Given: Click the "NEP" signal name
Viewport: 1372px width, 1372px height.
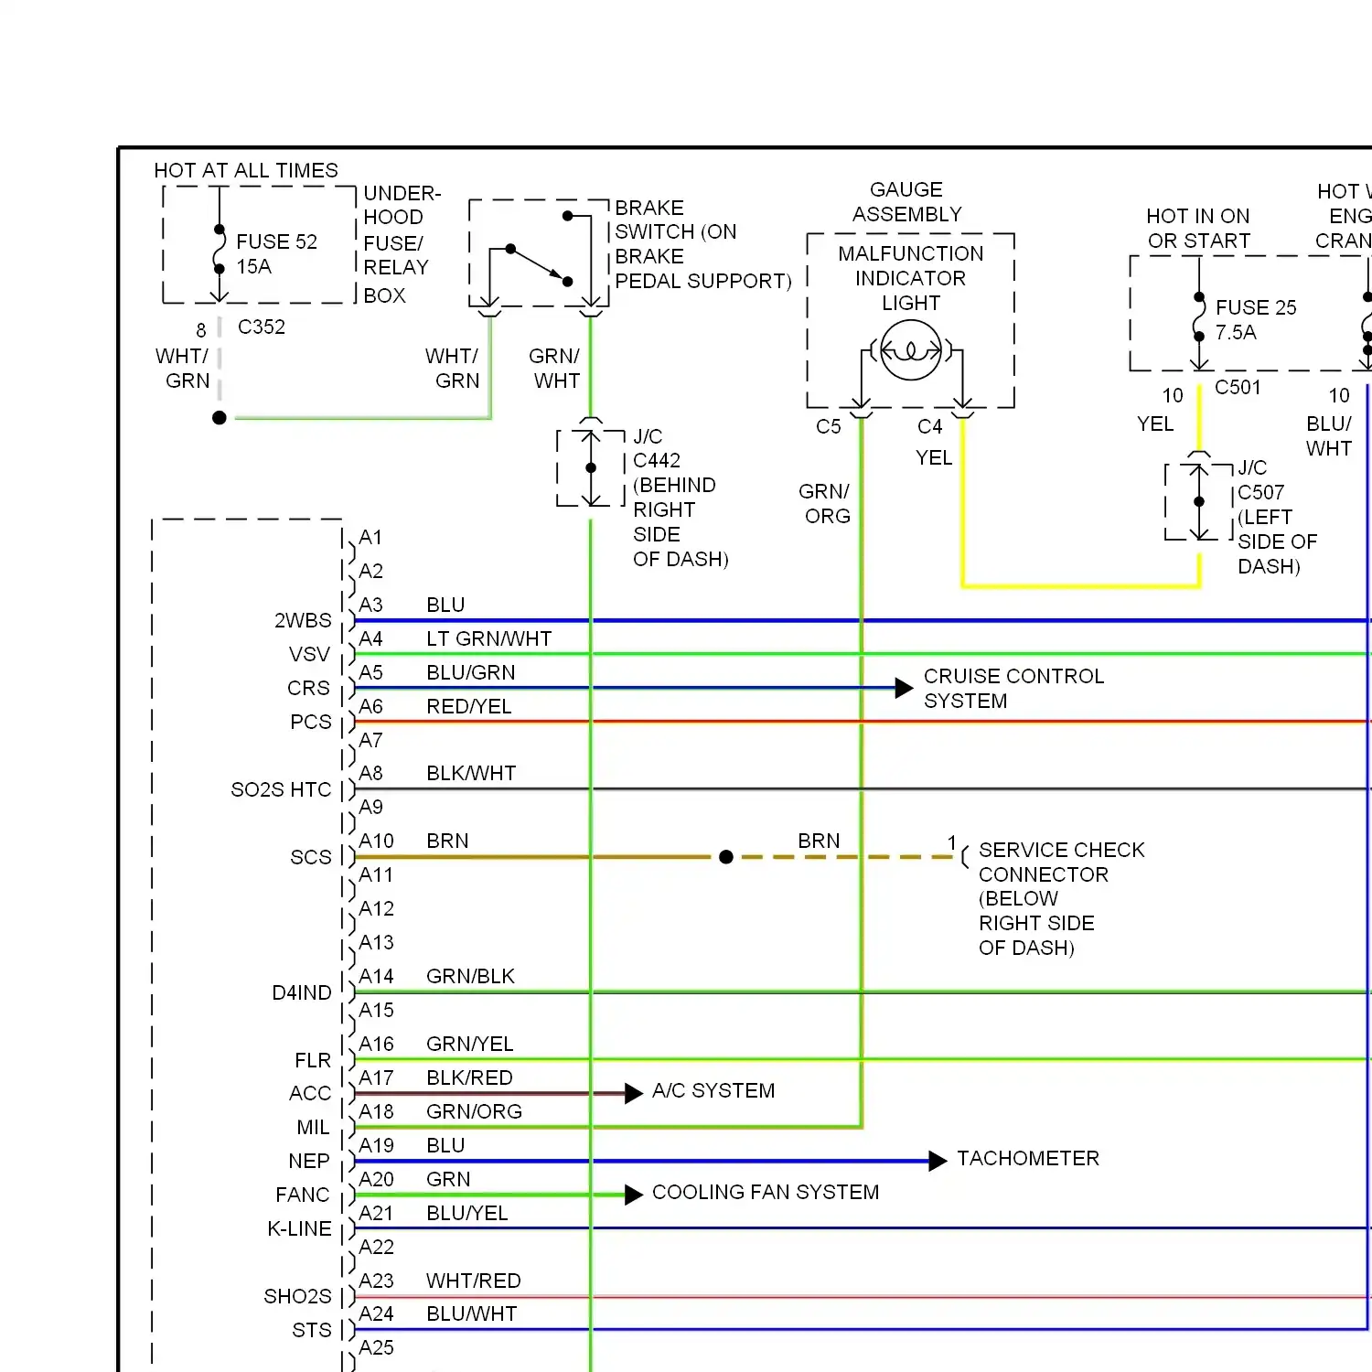Looking at the screenshot, I should 309,1161.
